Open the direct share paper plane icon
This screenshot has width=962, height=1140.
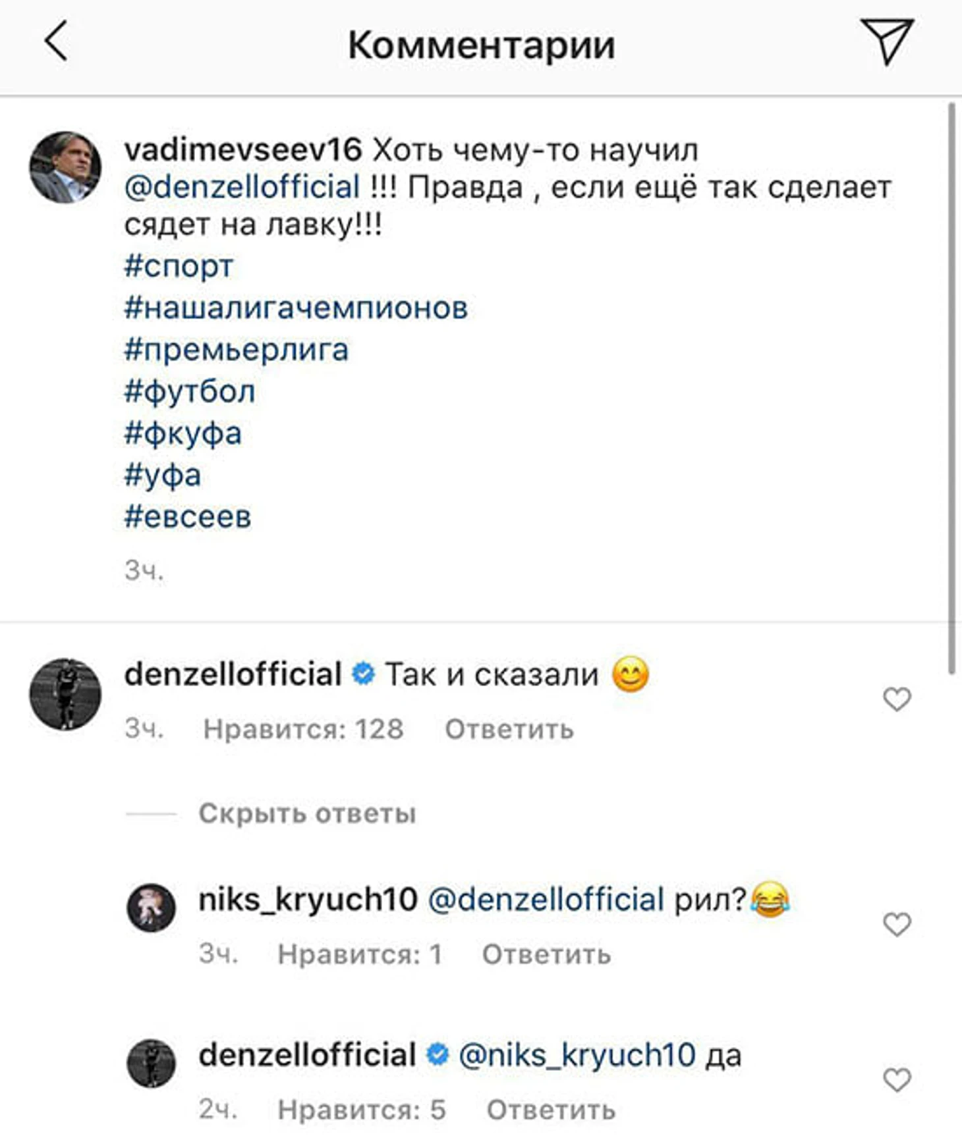point(886,41)
